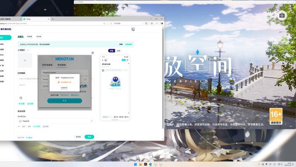
Task: Select the 发视频 post type tab
Action: pos(30,37)
